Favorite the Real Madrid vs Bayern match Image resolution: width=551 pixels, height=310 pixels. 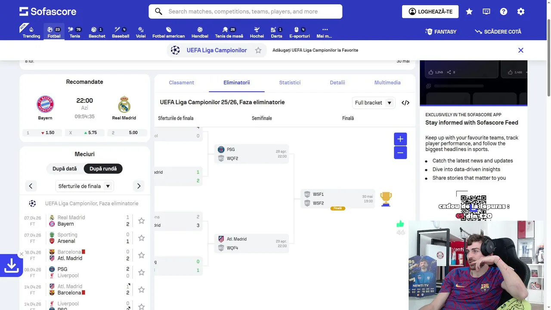click(x=142, y=220)
